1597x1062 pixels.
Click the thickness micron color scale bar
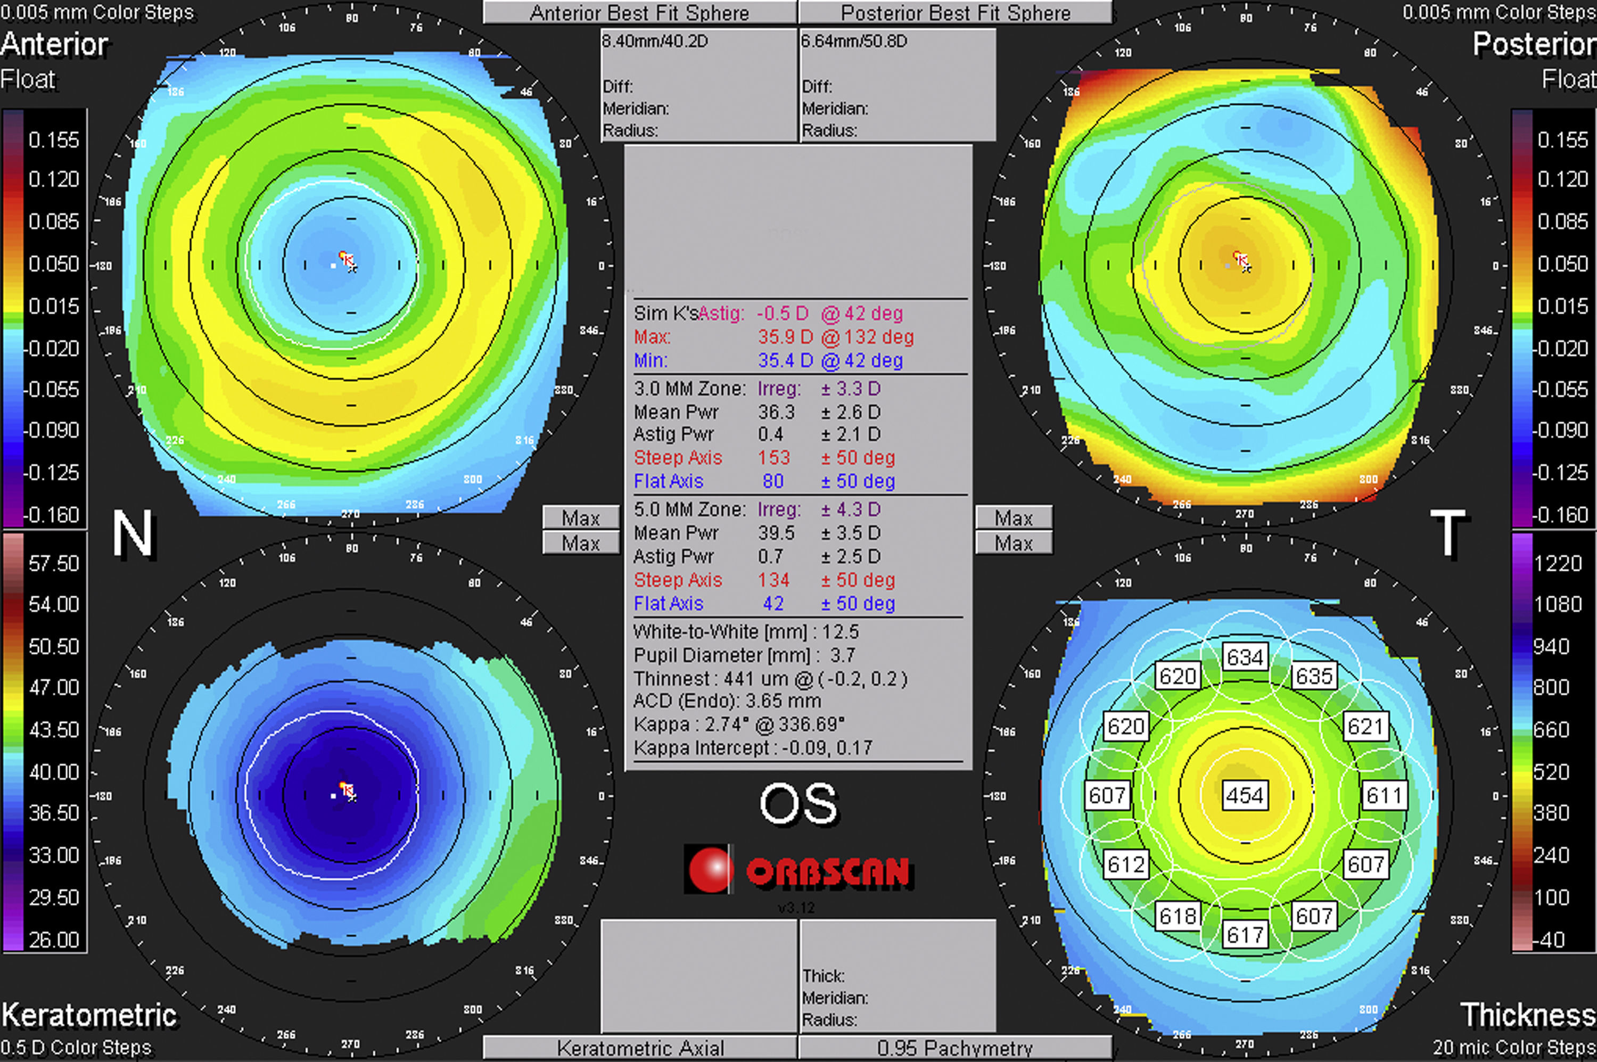tap(1521, 742)
